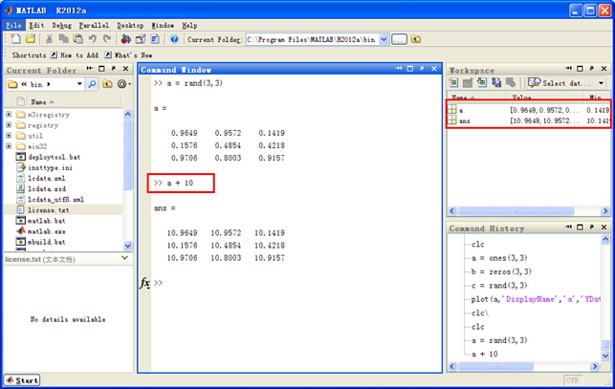The image size is (615, 389).
Task: Open the What's New shortcut
Action: (x=129, y=54)
